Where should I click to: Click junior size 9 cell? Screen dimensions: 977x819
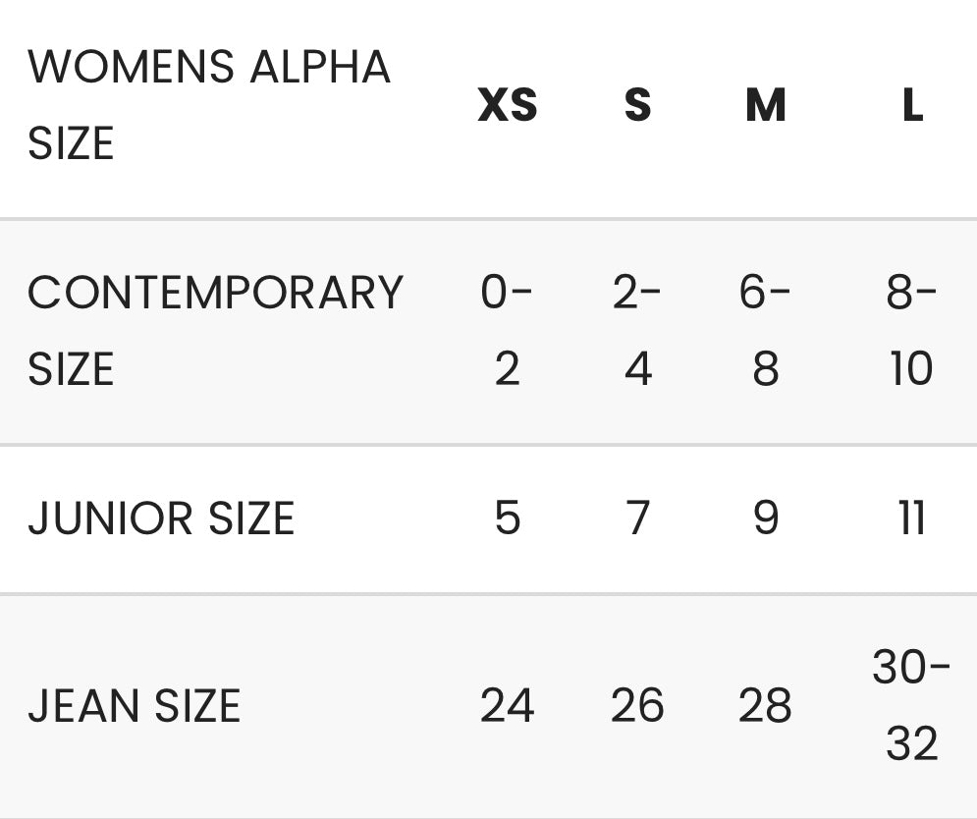tap(765, 519)
